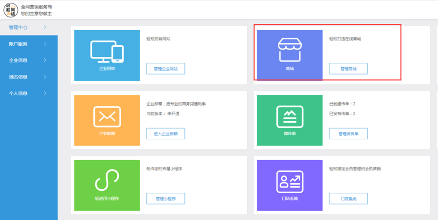Click the 企业邮箱 envelope icon
The height and width of the screenshot is (220, 438).
click(x=107, y=116)
